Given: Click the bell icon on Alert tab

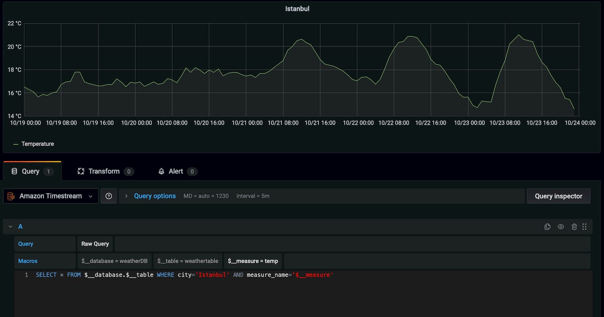Looking at the screenshot, I should point(161,171).
